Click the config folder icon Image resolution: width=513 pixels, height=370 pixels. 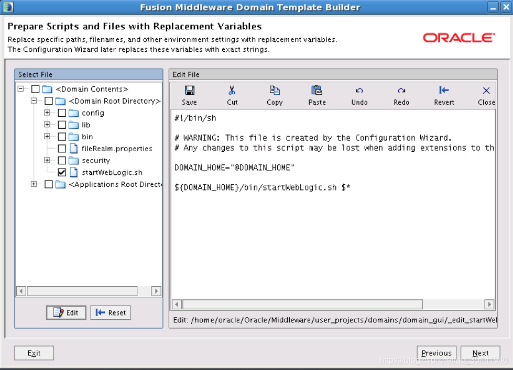point(73,113)
